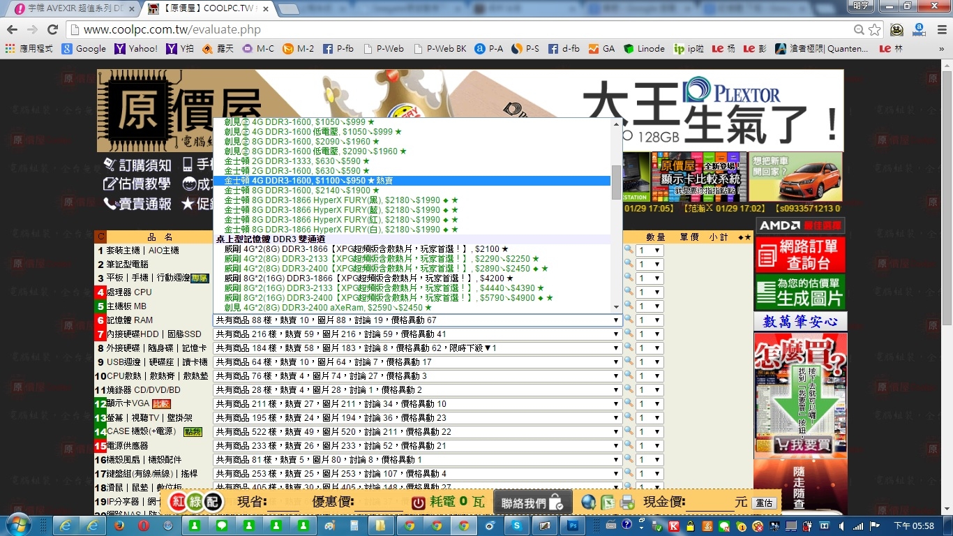This screenshot has height=536, width=953.
Task: Click the 重估 reset button
Action: (765, 503)
